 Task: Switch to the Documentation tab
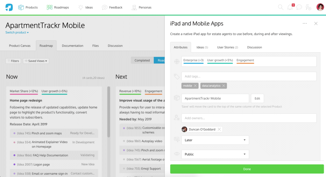tap(73, 46)
